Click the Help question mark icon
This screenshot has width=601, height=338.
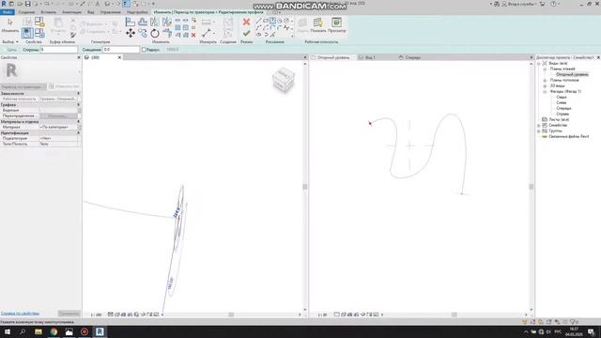553,4
